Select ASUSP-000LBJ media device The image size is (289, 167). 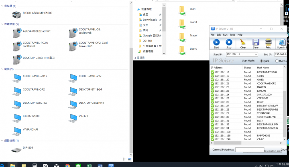pos(32,33)
